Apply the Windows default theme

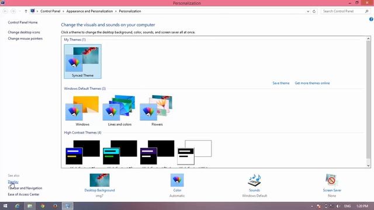coord(82,111)
